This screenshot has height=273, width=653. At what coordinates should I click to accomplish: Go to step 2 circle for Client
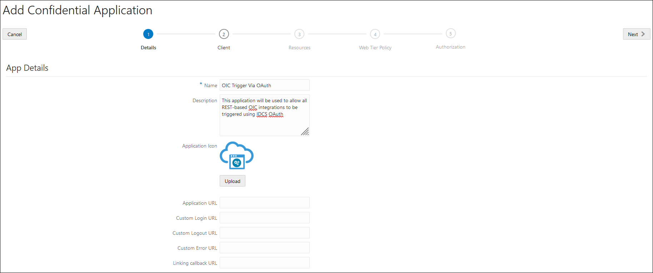click(x=224, y=34)
